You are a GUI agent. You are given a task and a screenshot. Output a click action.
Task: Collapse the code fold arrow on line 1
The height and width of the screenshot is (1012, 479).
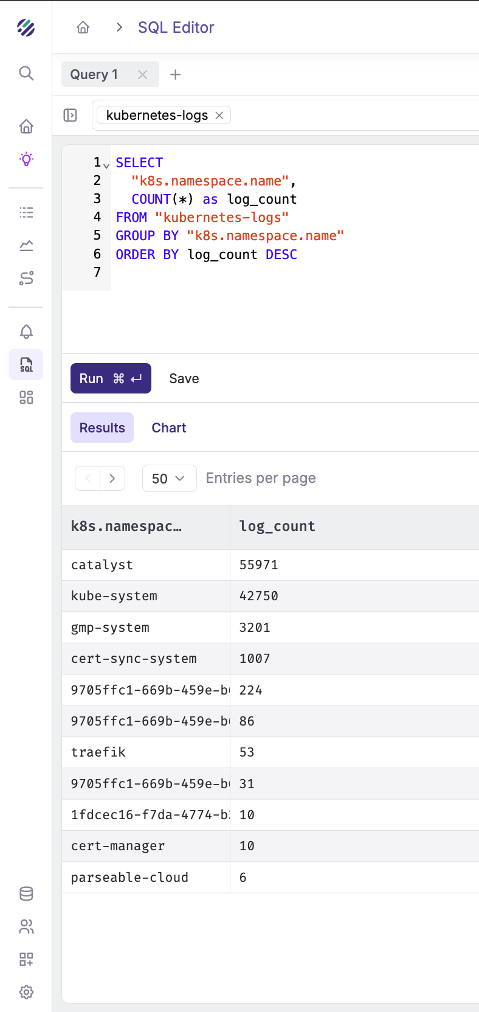tap(106, 165)
